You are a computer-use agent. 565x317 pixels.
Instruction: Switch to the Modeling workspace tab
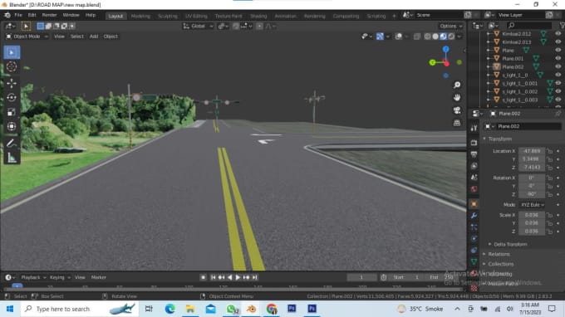tap(140, 16)
